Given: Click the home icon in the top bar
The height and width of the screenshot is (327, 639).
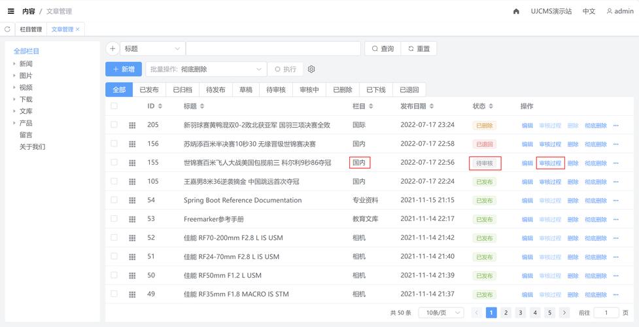Looking at the screenshot, I should [516, 11].
